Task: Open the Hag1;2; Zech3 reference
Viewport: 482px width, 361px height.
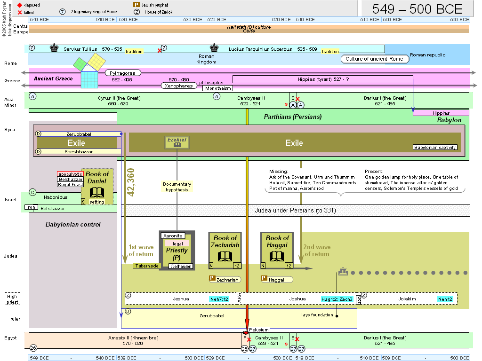Action: click(x=336, y=299)
